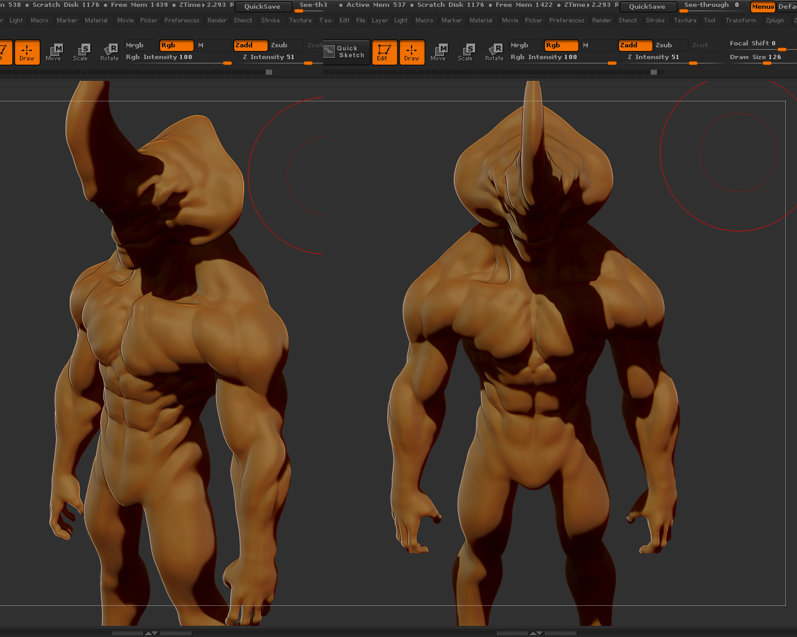Toggle Mrgb in the left ZBrush window
Screen dimensions: 797x637
click(x=141, y=45)
